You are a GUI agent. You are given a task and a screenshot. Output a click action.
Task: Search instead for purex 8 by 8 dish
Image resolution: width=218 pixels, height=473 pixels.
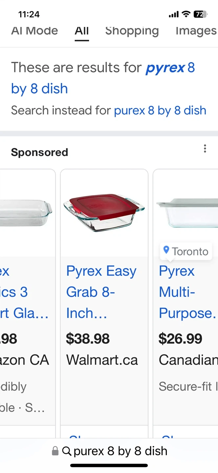160,110
